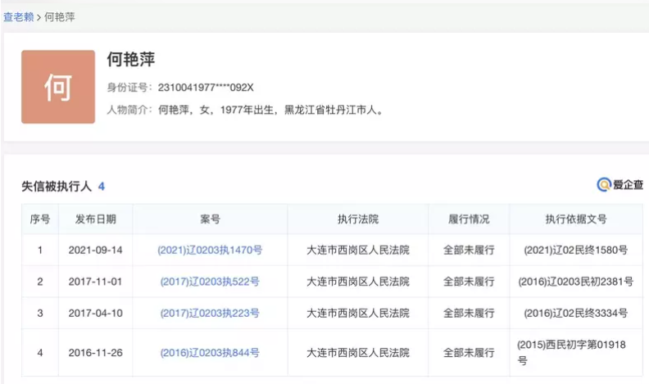Click the court name in row 1

coord(358,250)
